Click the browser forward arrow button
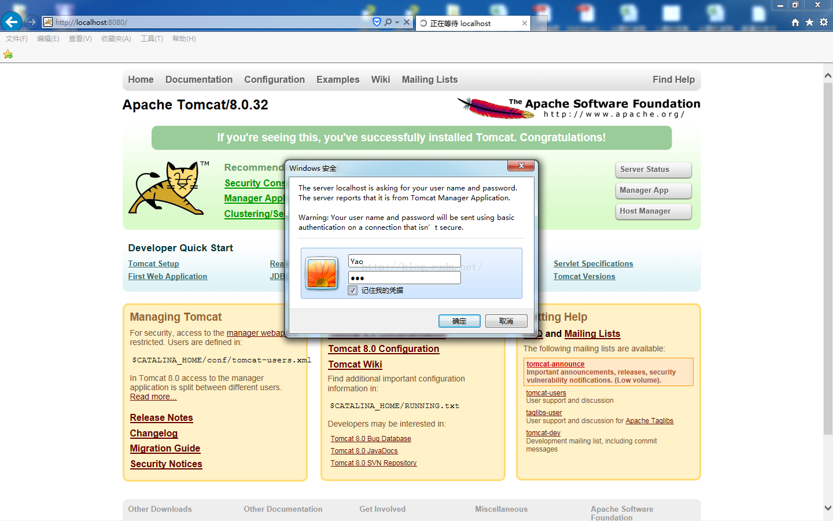Viewport: 833px width, 521px height. click(32, 22)
